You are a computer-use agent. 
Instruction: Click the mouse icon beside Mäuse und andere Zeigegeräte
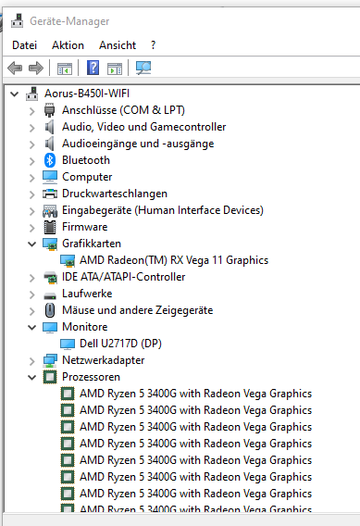[50, 310]
